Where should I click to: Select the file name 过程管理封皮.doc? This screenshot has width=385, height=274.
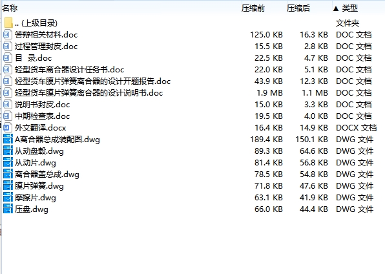click(x=46, y=46)
